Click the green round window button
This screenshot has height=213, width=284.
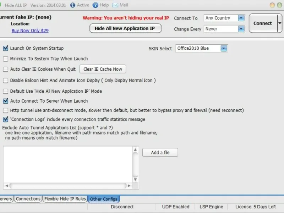pyautogui.click(x=279, y=5)
